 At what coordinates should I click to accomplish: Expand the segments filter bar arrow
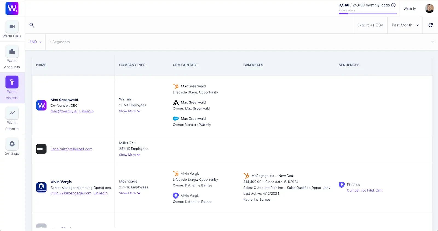(433, 42)
